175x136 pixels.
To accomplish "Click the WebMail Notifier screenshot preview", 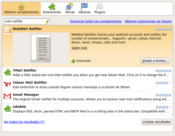I will 41,48.
